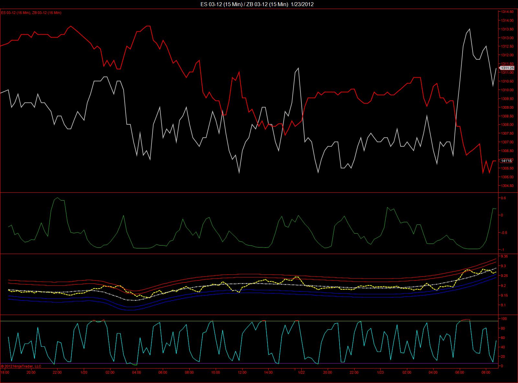Click the 9.25 axis label
Image resolution: width=518 pixels, height=383 pixels.
[504, 276]
